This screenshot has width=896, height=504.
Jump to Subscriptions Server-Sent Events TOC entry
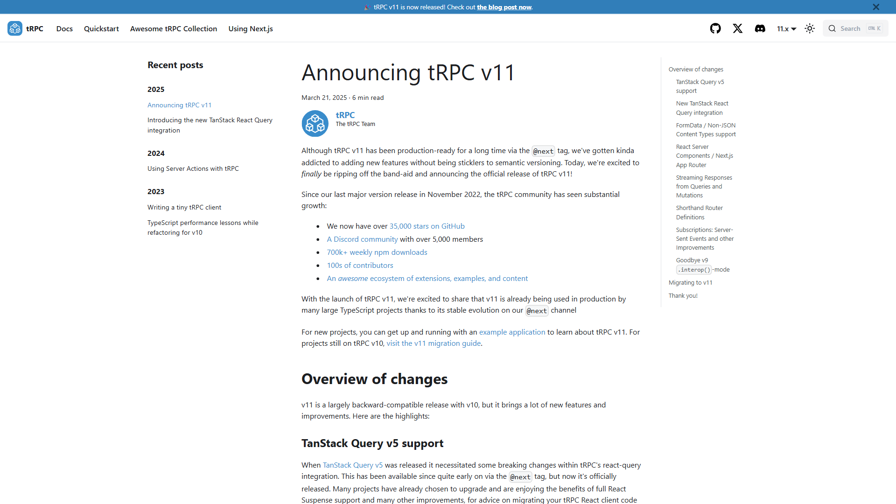pos(705,238)
